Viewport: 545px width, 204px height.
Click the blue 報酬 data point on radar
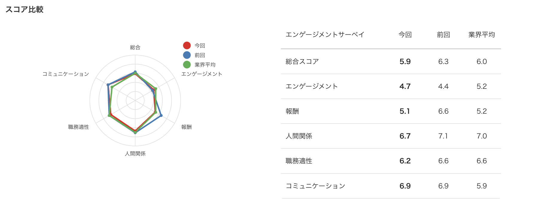[x=161, y=115]
